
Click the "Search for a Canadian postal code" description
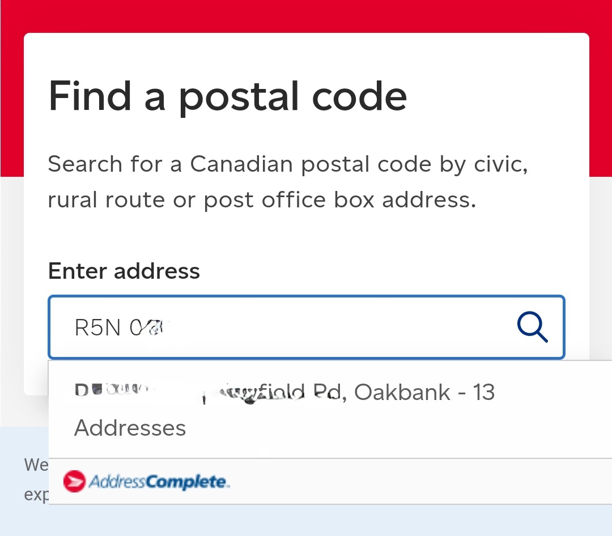click(x=288, y=164)
